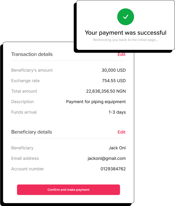Click the 'Redirecting you back' message text
Image resolution: width=175 pixels, height=206 pixels.
point(126,40)
